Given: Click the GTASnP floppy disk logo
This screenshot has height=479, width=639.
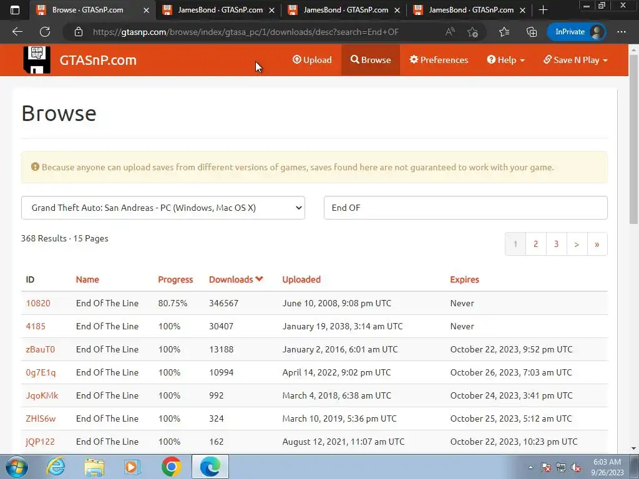Looking at the screenshot, I should (x=37, y=59).
